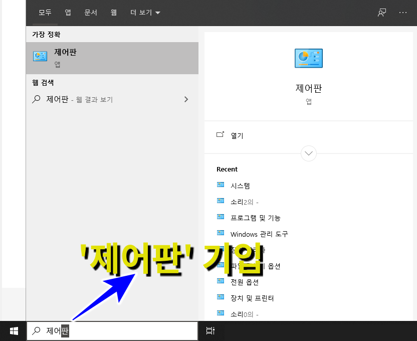The width and height of the screenshot is (417, 341).
Task: Open recent item 소리2의
Action: coord(244,202)
